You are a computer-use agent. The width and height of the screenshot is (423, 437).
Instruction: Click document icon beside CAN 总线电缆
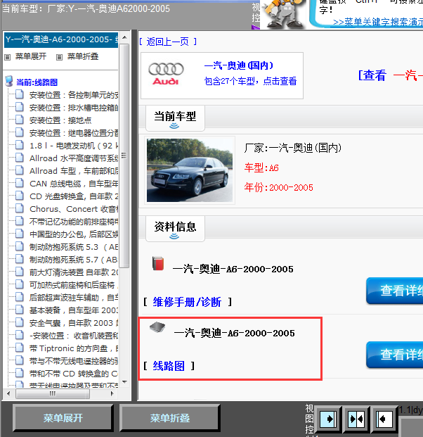(19, 183)
